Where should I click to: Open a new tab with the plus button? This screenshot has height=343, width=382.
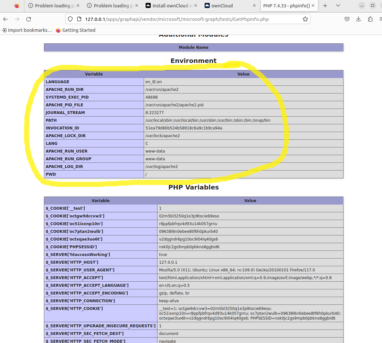(325, 5)
